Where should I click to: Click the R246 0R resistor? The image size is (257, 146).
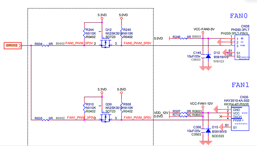click(x=184, y=38)
